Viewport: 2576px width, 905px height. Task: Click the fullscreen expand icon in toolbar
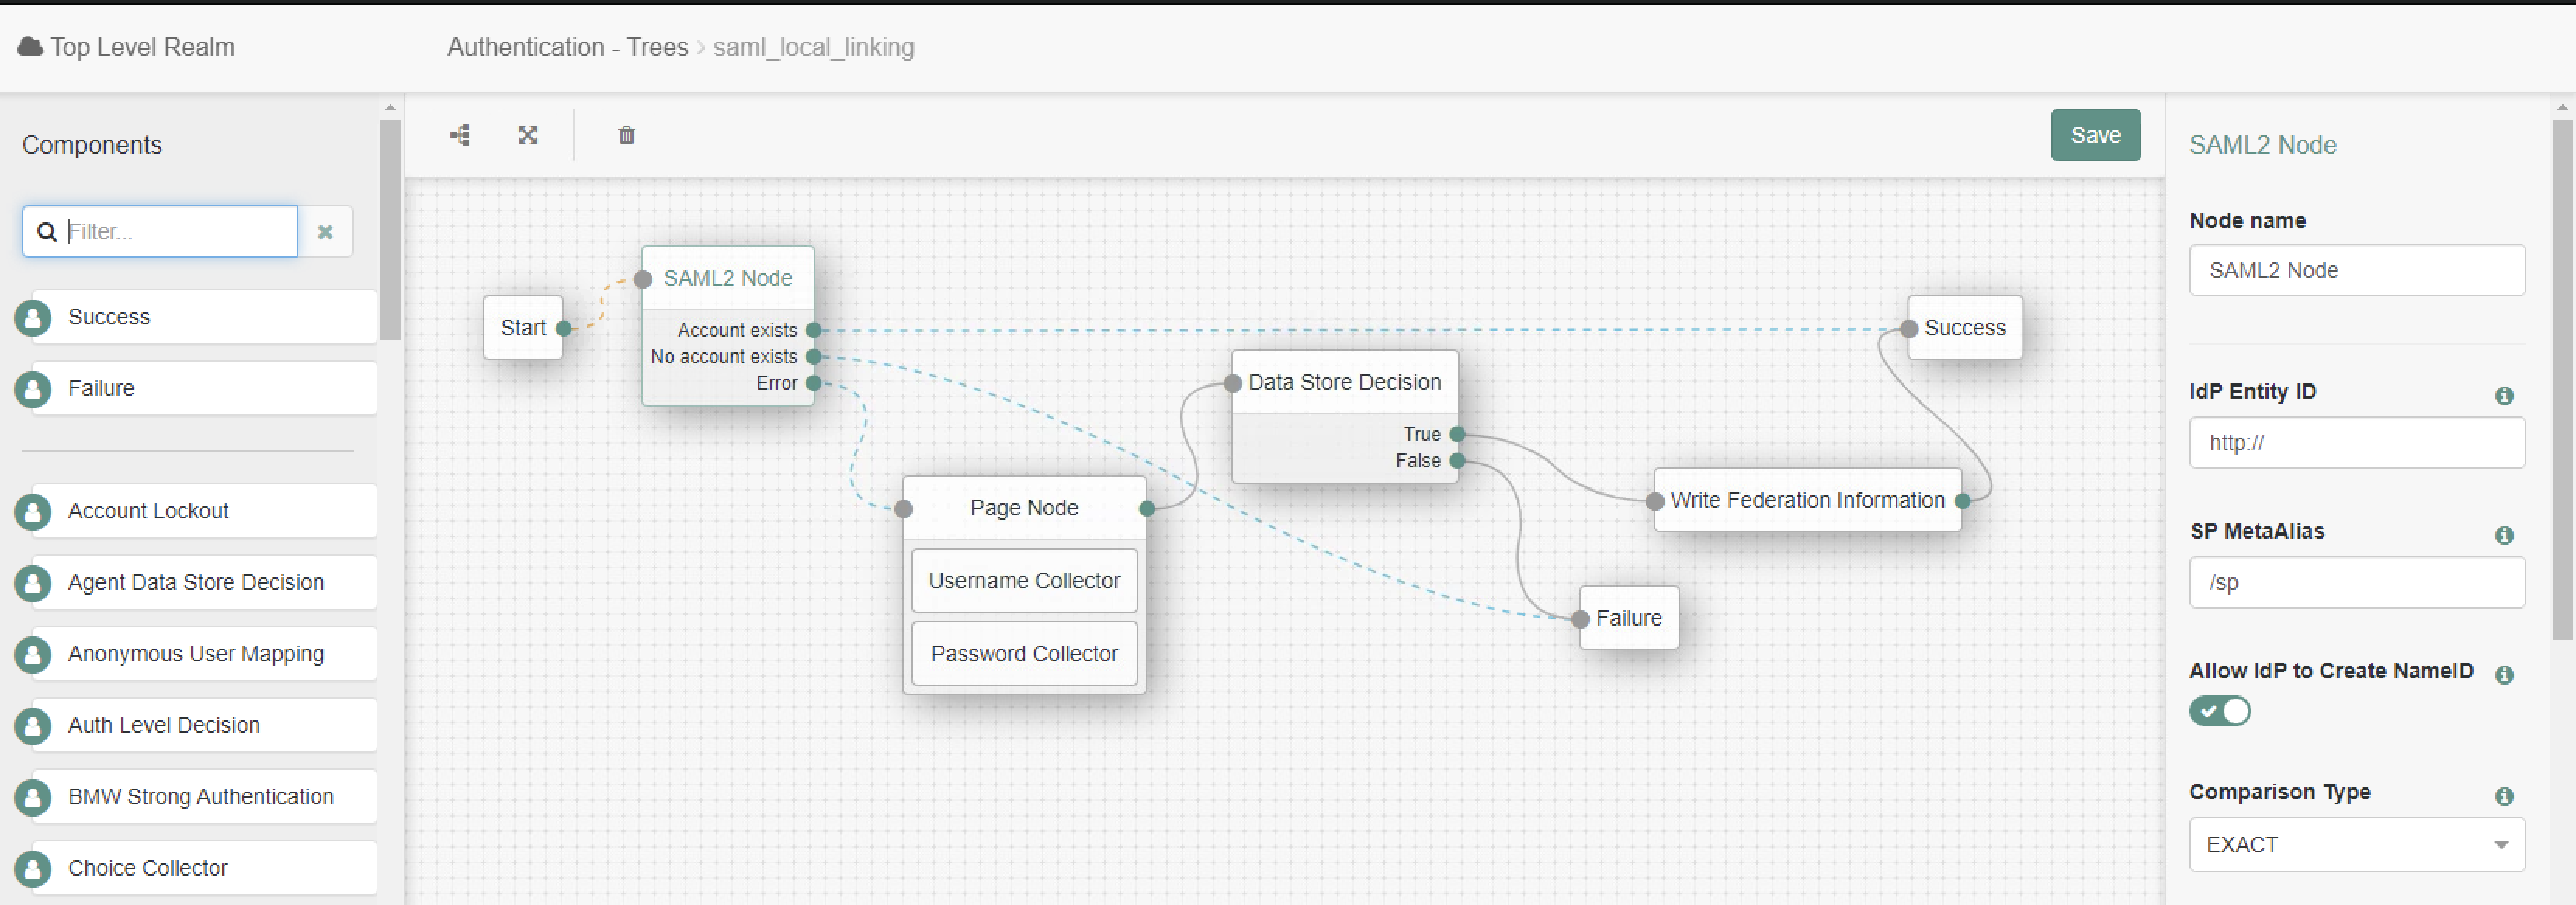point(528,135)
